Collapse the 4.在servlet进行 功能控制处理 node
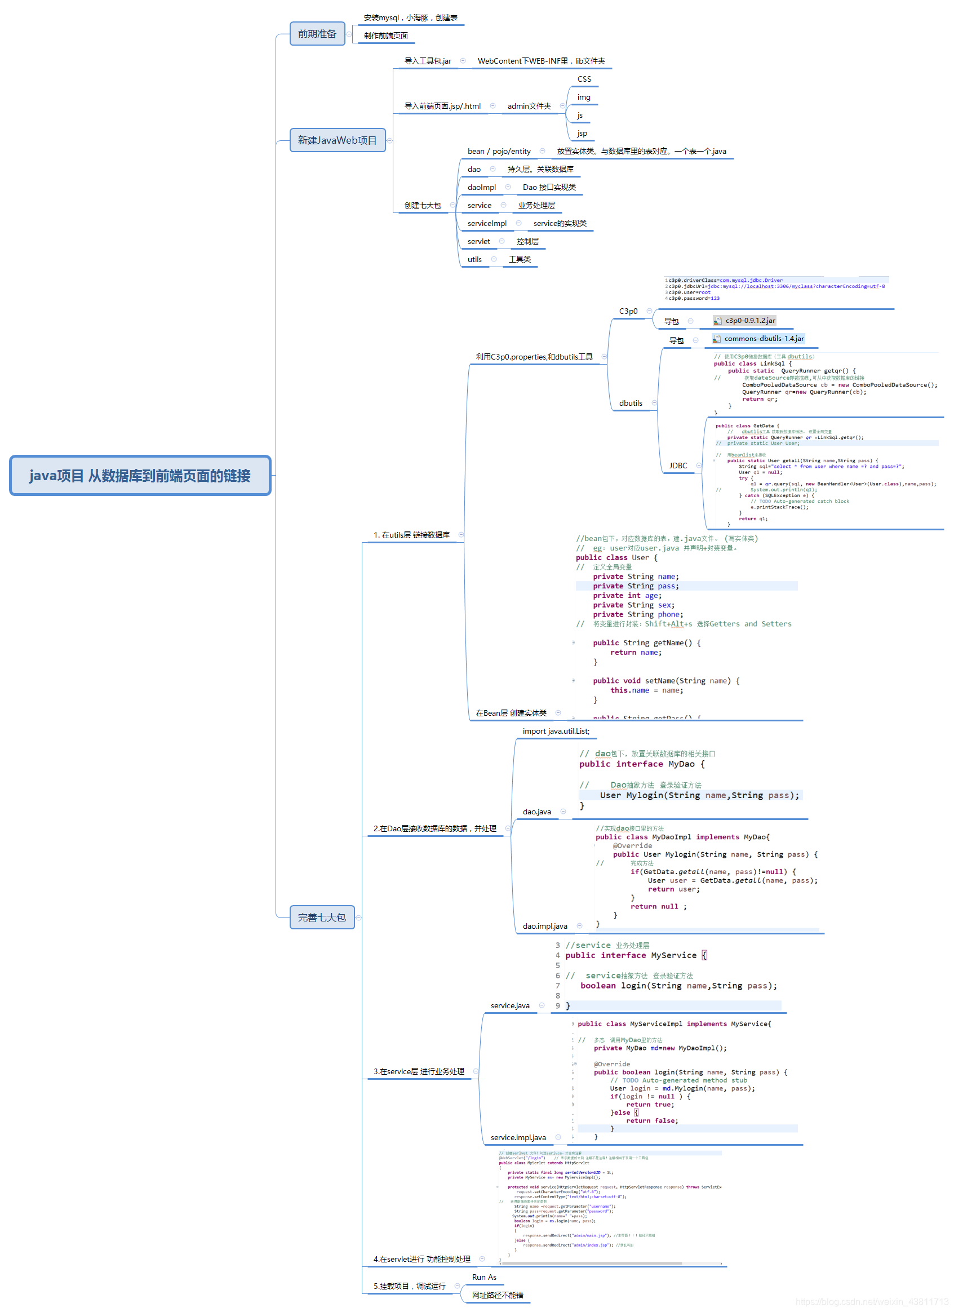This screenshot has width=954, height=1312. pyautogui.click(x=482, y=1259)
